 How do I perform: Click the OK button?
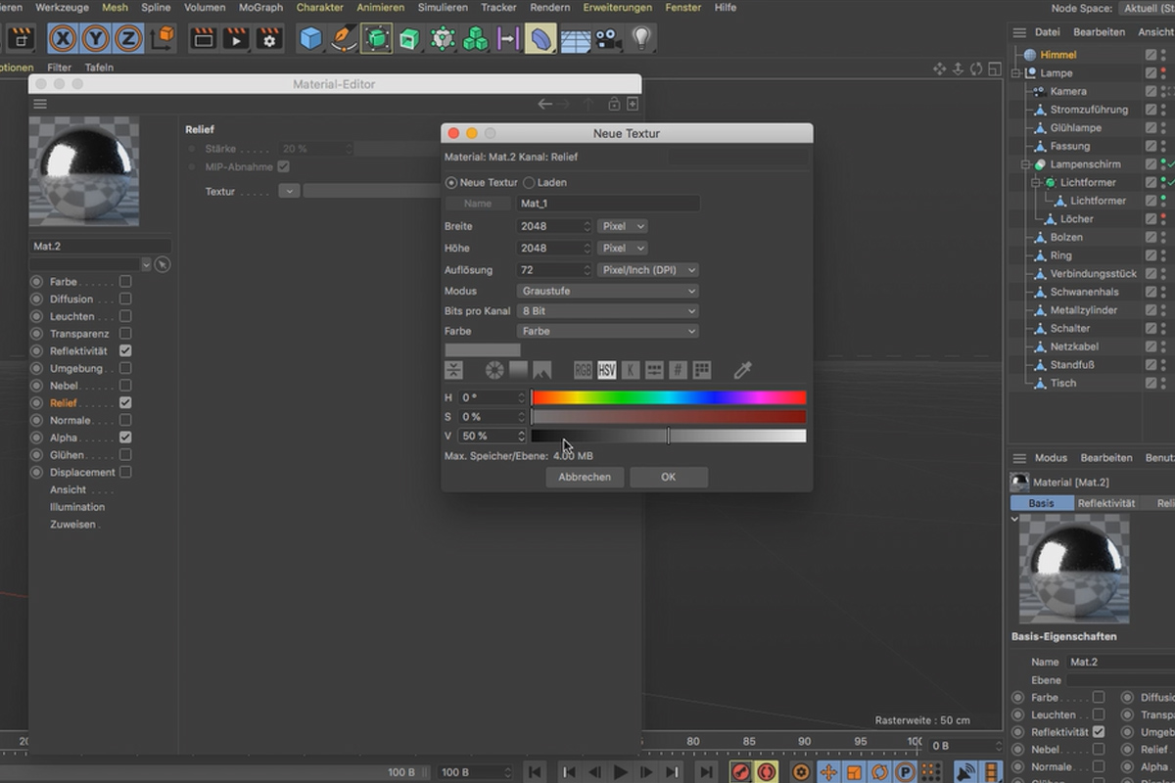pos(669,478)
